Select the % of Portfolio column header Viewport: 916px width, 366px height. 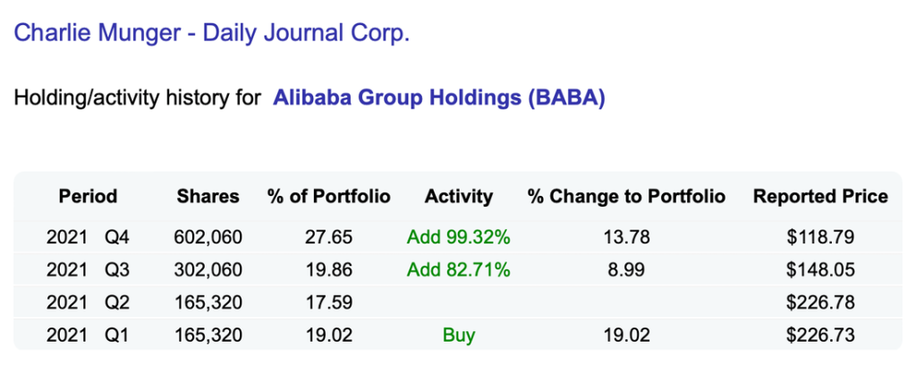[328, 196]
